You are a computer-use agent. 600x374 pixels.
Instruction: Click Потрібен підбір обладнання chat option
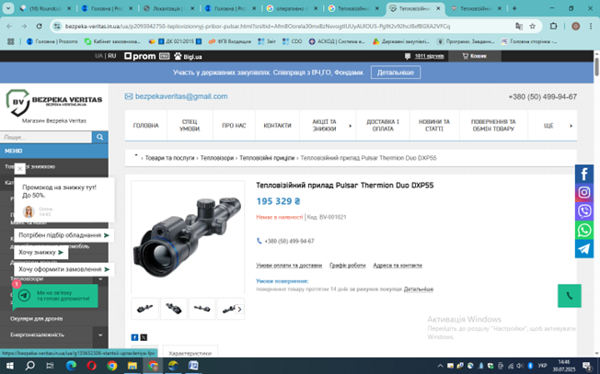[x=63, y=235]
